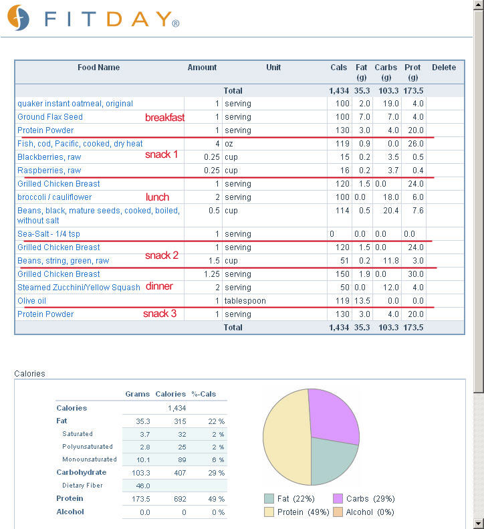Screen dimensions: 484x529
Task: Click the Carbs (g) column header
Action: pos(386,72)
